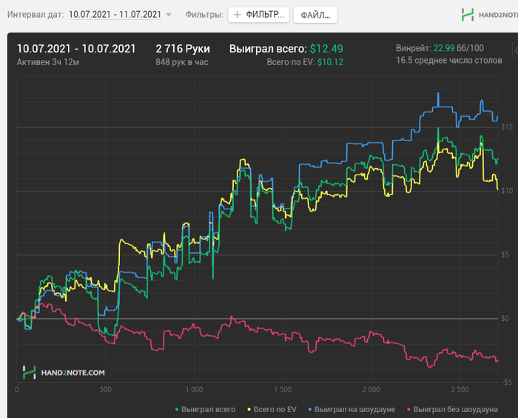Toggle the green Выиграл всего legend item

coord(205,409)
